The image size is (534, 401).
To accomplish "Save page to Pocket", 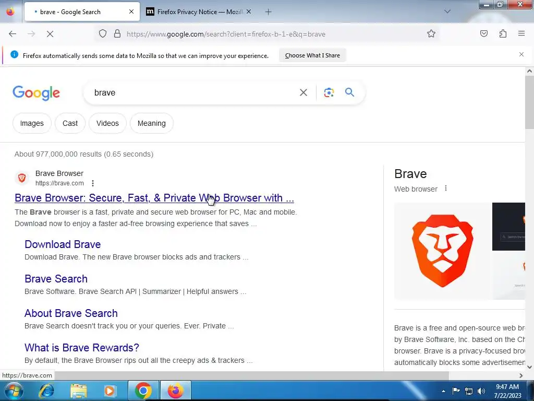I will coord(484,34).
